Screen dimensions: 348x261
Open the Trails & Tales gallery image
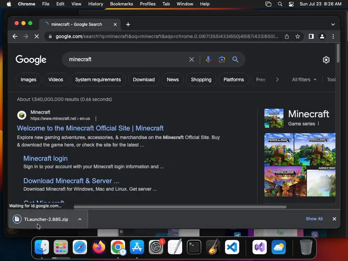click(x=285, y=181)
